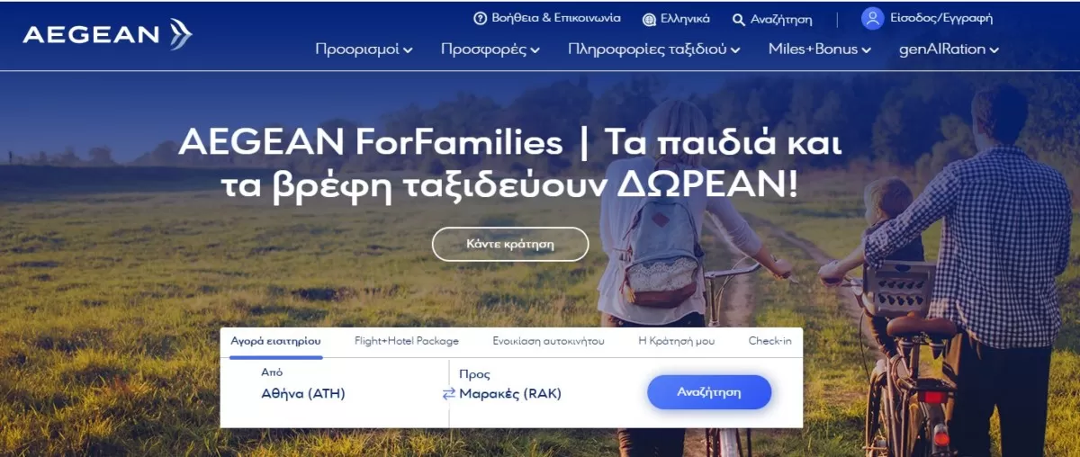Go to Η Κράτησή μου tab
This screenshot has height=457, width=1080.
[676, 341]
